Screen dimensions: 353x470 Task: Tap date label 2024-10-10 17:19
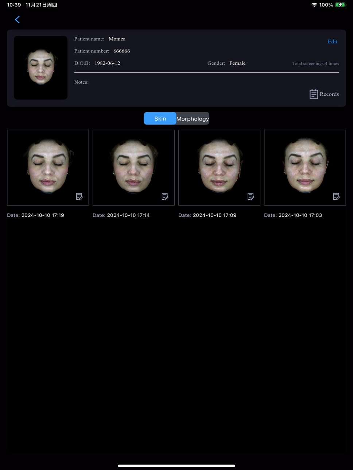(43, 215)
